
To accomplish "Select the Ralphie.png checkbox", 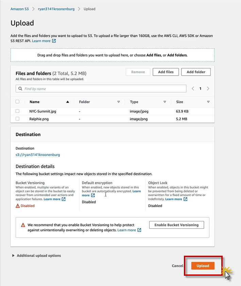I will (18, 119).
